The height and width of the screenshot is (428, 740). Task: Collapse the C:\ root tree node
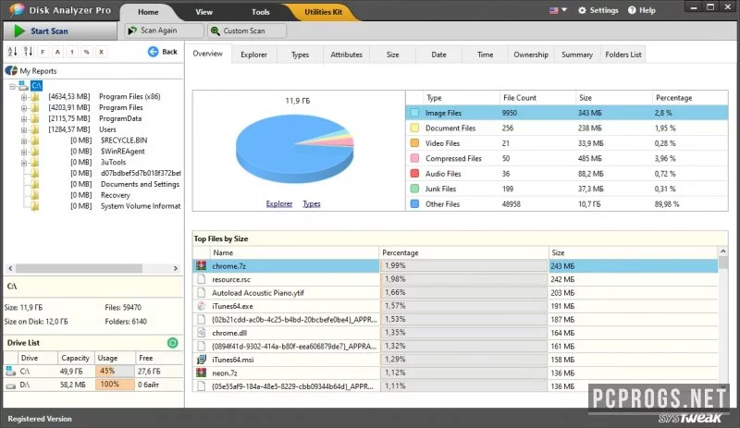(13, 86)
